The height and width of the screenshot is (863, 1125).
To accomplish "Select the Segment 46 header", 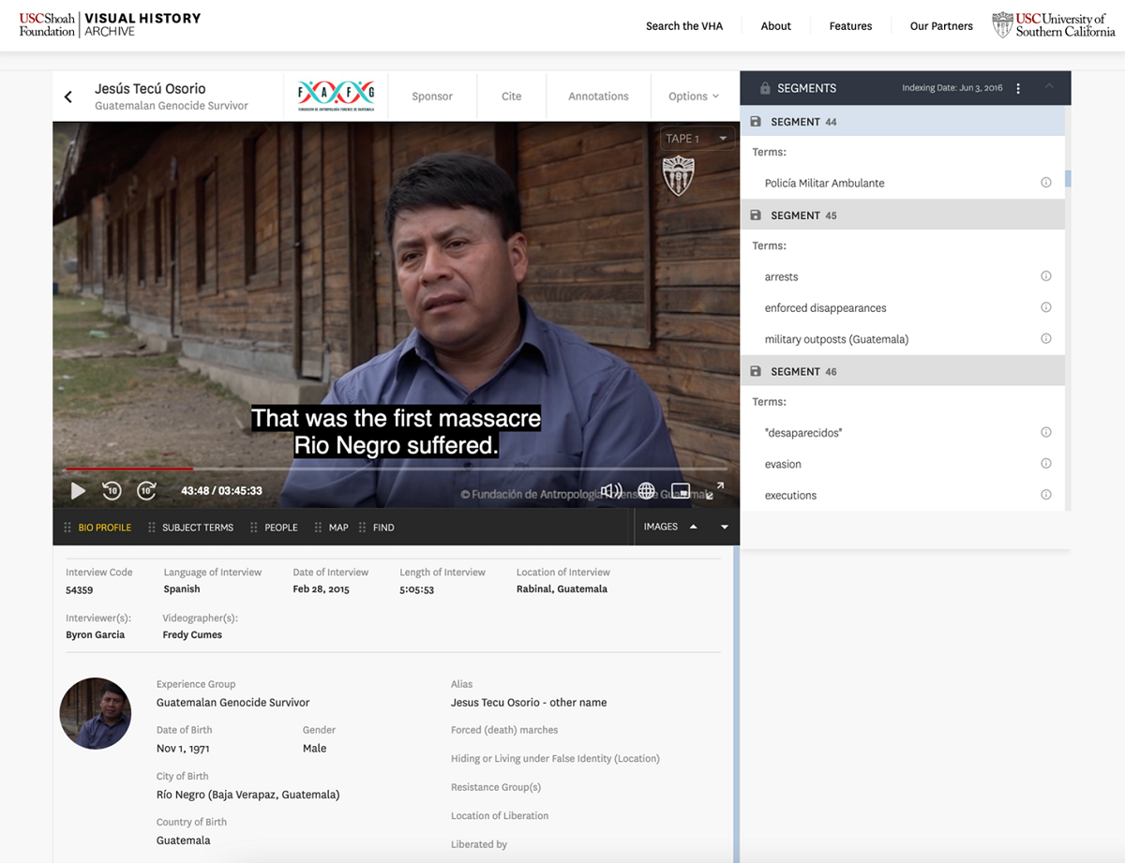I will click(x=903, y=371).
